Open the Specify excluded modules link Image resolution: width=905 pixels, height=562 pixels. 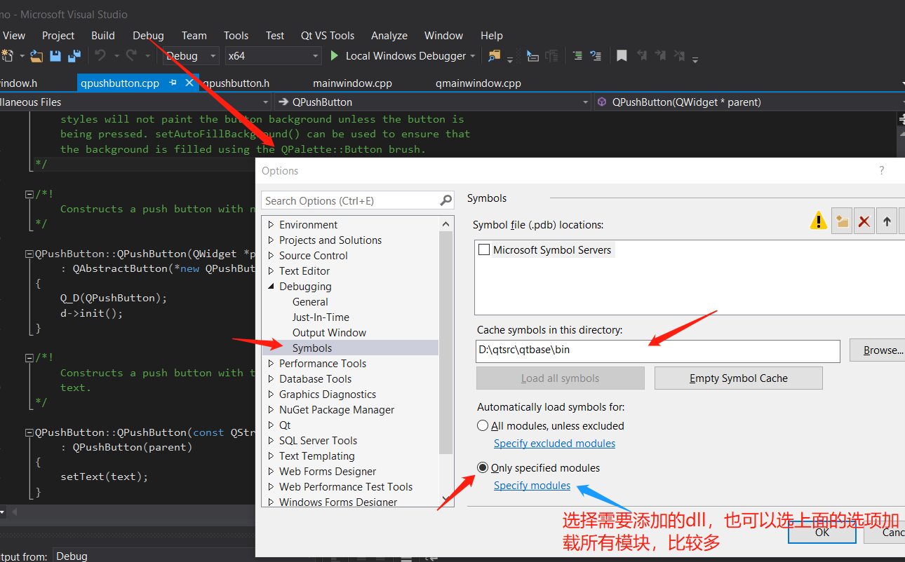point(554,444)
